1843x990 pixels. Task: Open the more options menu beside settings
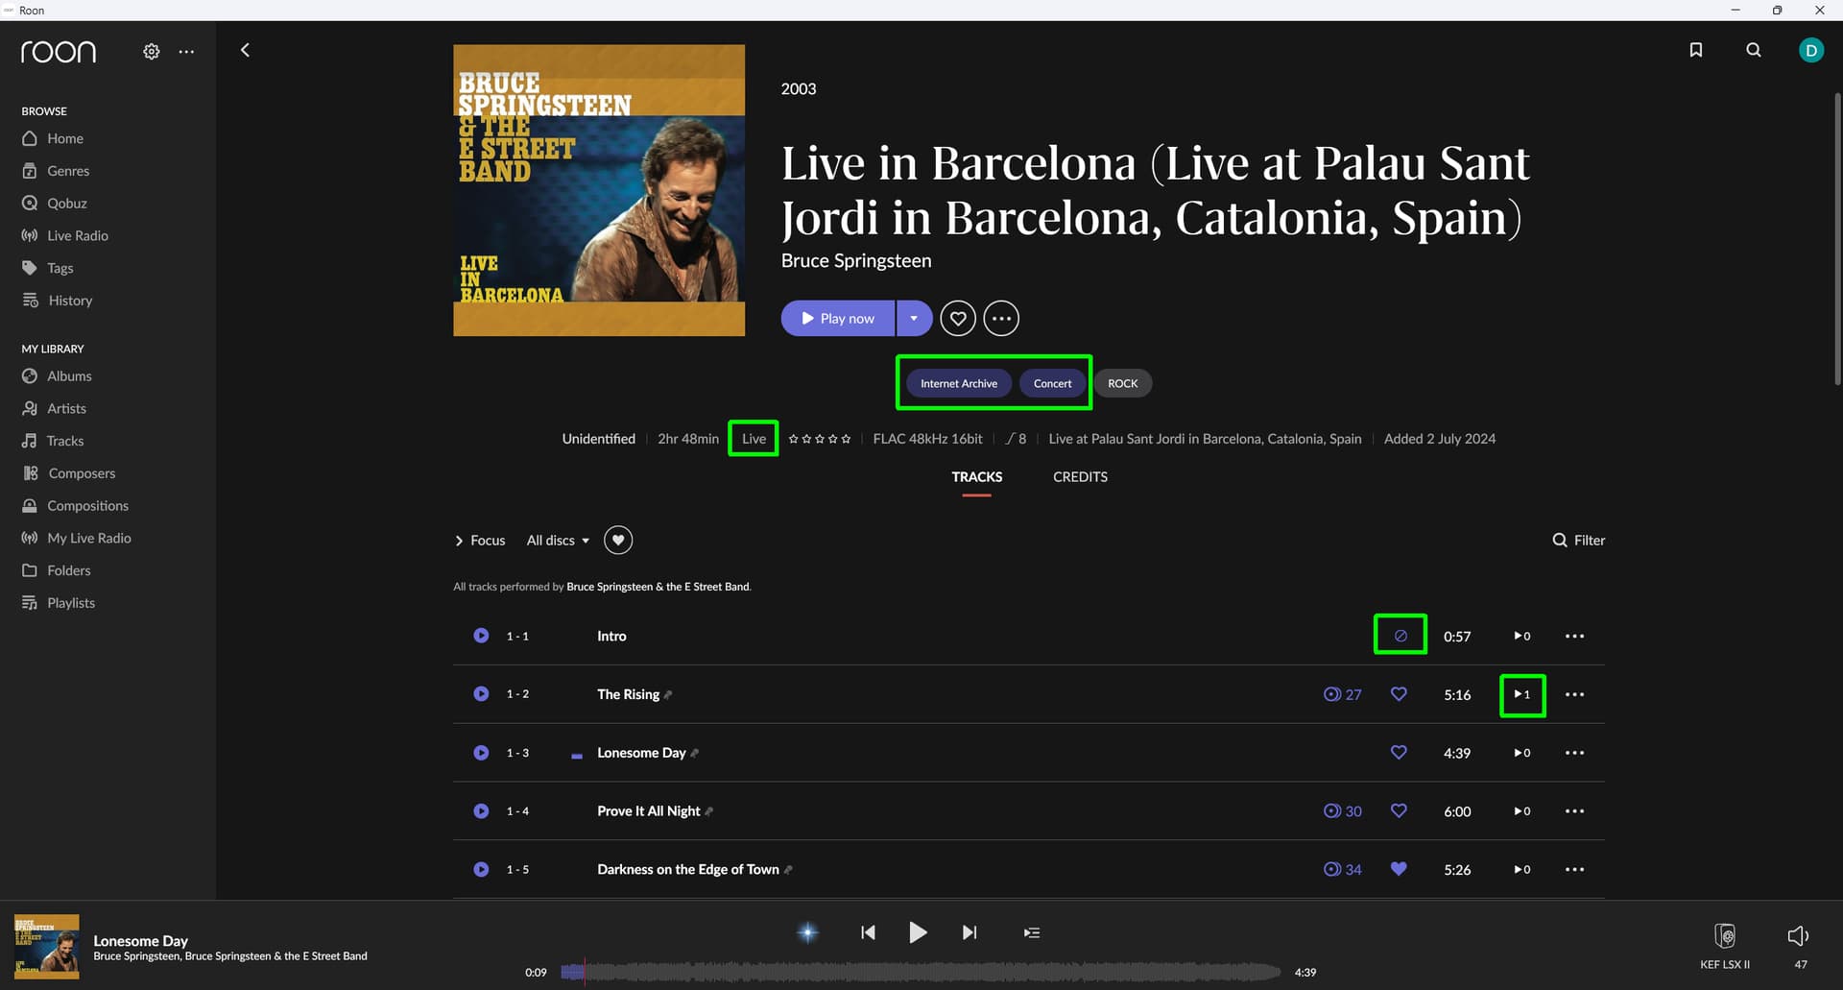186,51
